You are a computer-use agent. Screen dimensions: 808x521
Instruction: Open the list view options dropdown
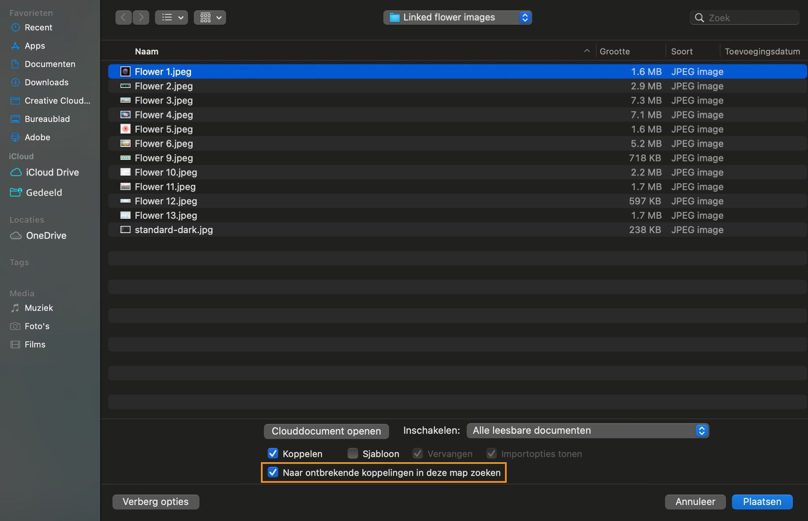coord(171,18)
